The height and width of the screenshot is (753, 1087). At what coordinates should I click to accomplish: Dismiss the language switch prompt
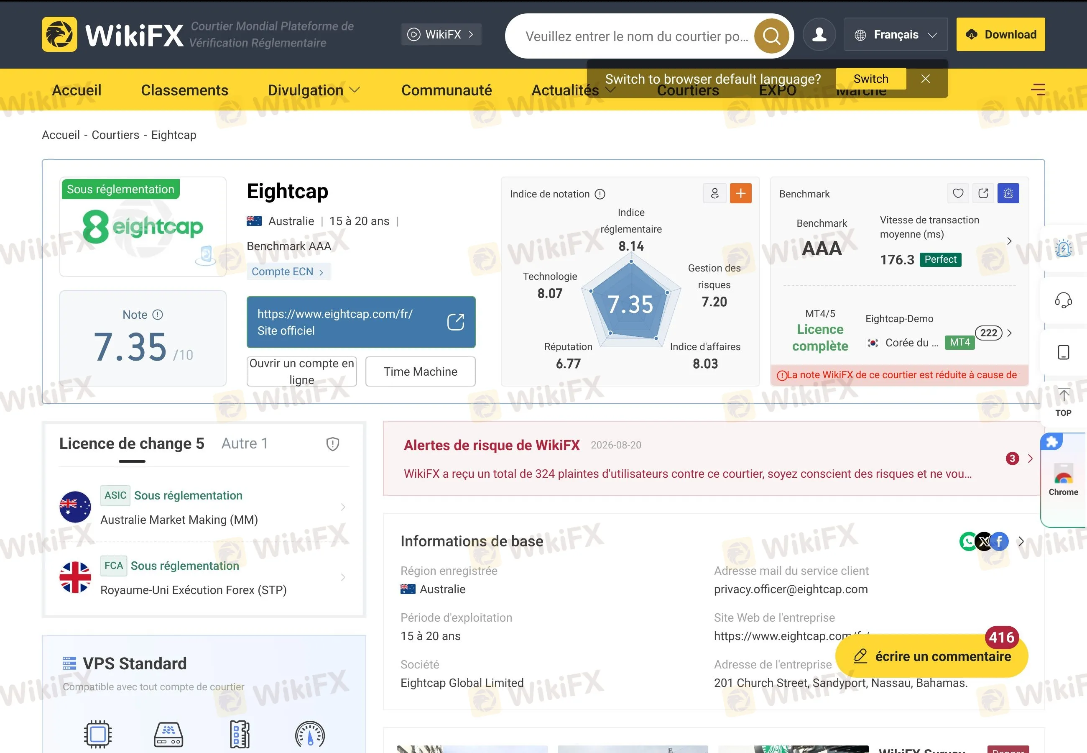pos(925,79)
